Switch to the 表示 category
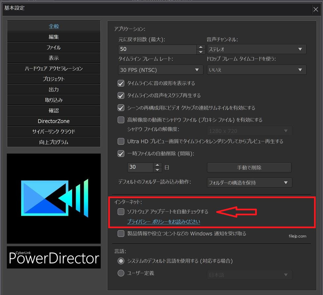323x295 pixels. [54, 58]
